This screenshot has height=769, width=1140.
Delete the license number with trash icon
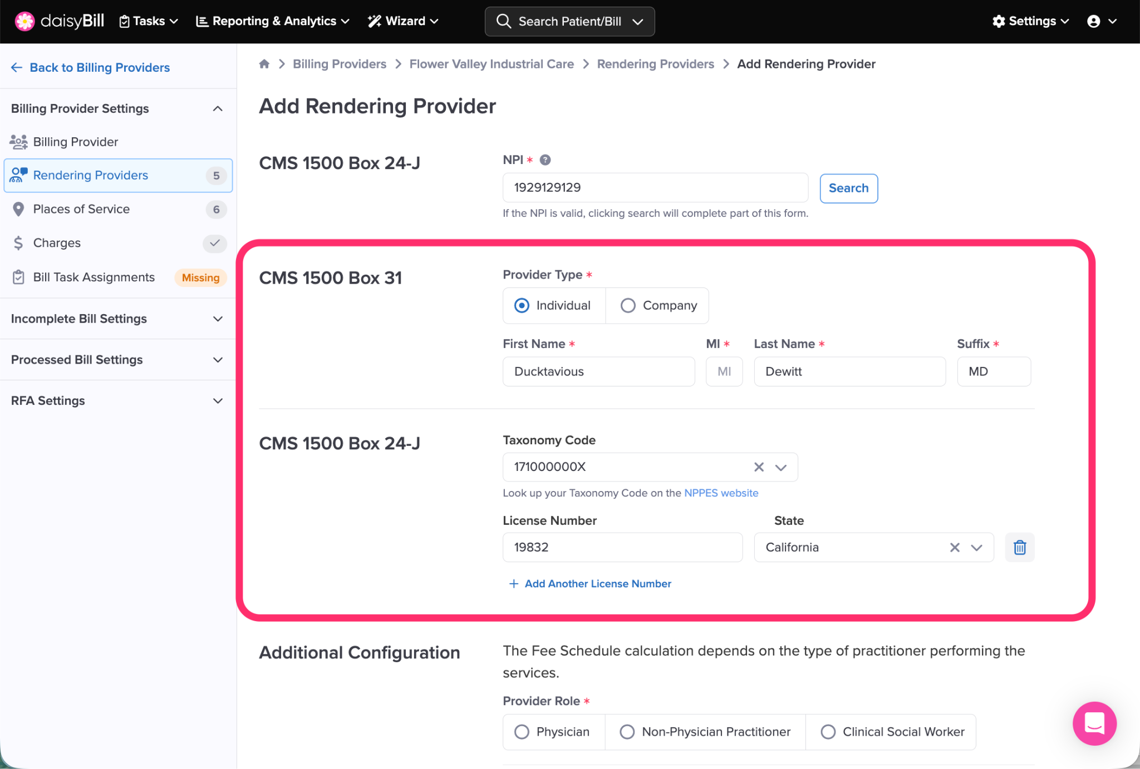(x=1019, y=548)
